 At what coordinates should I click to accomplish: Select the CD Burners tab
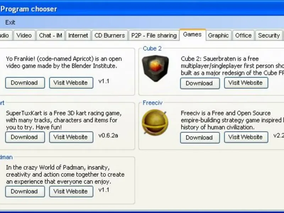pos(110,35)
